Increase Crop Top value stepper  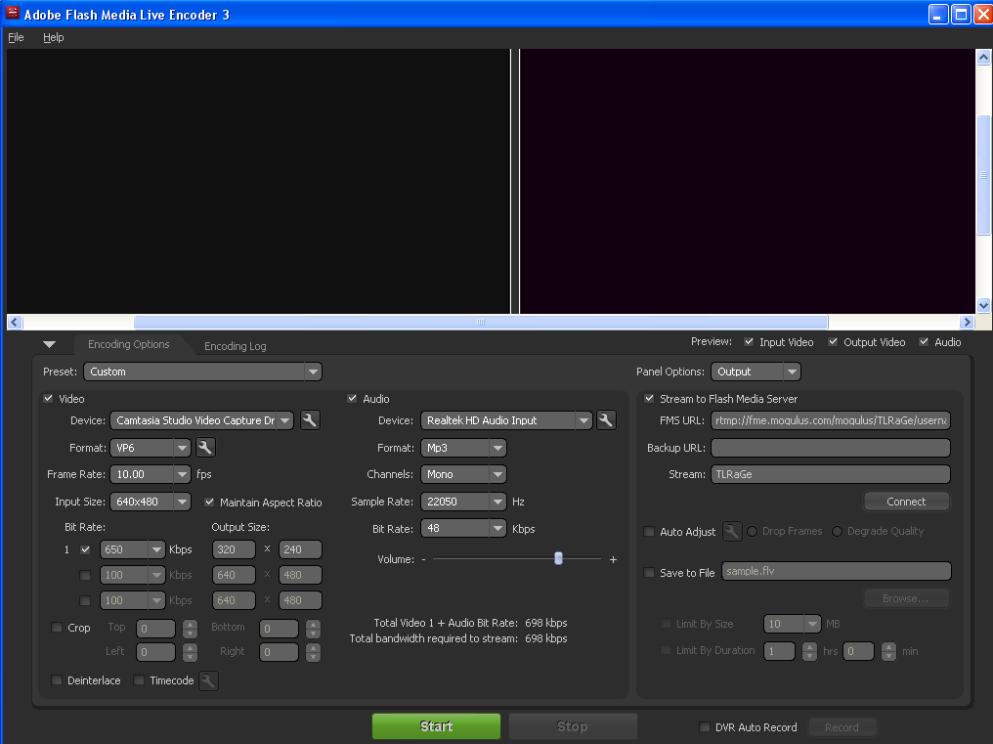190,624
